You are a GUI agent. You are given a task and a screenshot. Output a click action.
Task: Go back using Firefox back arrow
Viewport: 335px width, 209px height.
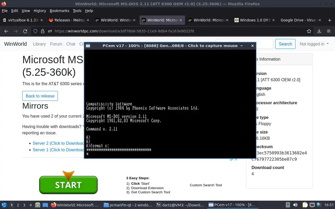[6, 31]
